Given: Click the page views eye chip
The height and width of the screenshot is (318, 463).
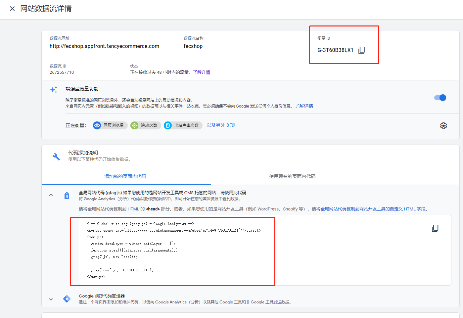Looking at the screenshot, I should coord(110,125).
